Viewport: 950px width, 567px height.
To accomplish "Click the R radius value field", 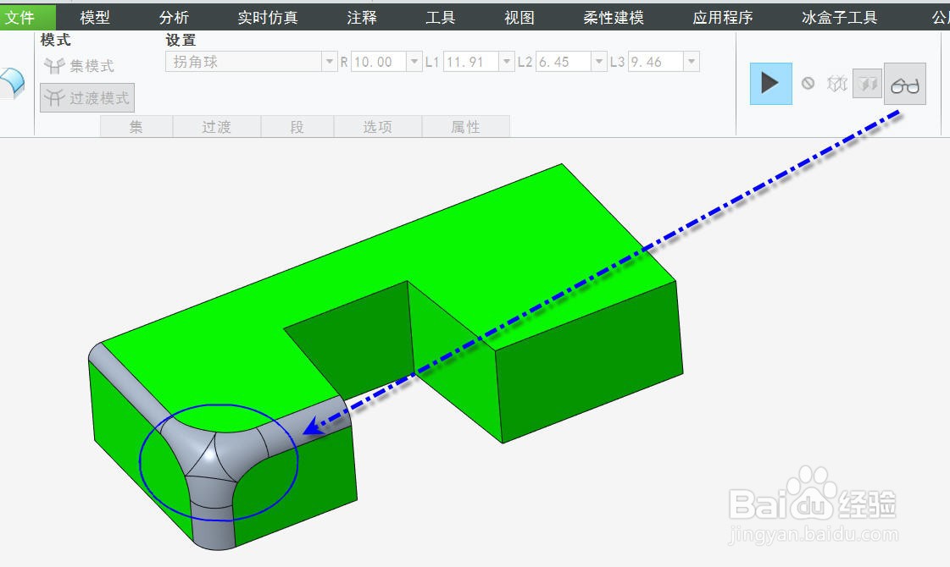I will pos(380,62).
